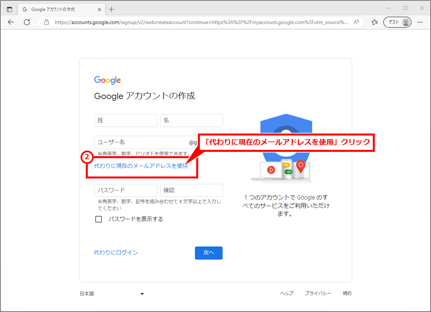Open the ヘルプ link
Image resolution: width=431 pixels, height=312 pixels.
click(287, 293)
